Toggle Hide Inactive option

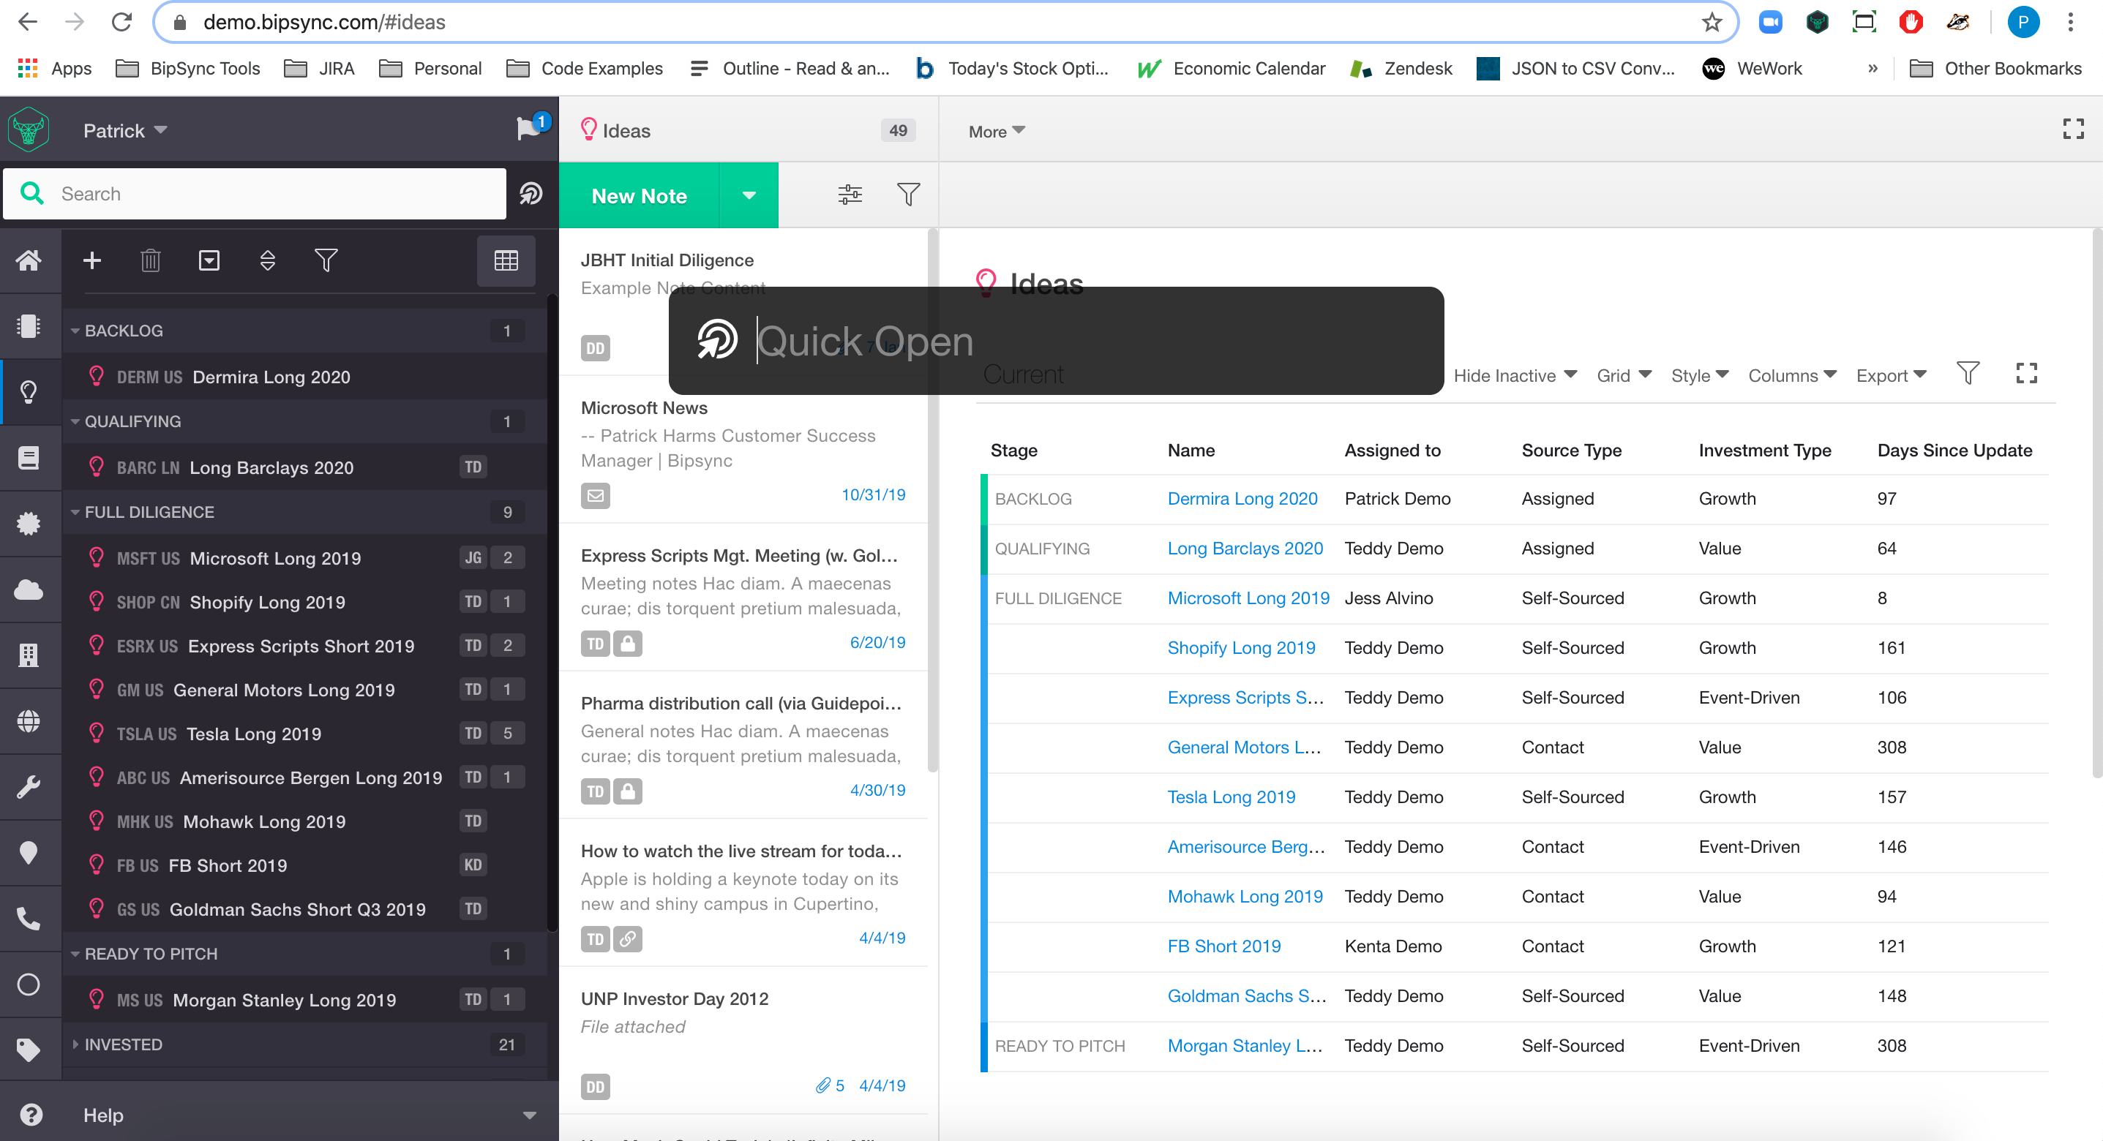click(x=1513, y=375)
